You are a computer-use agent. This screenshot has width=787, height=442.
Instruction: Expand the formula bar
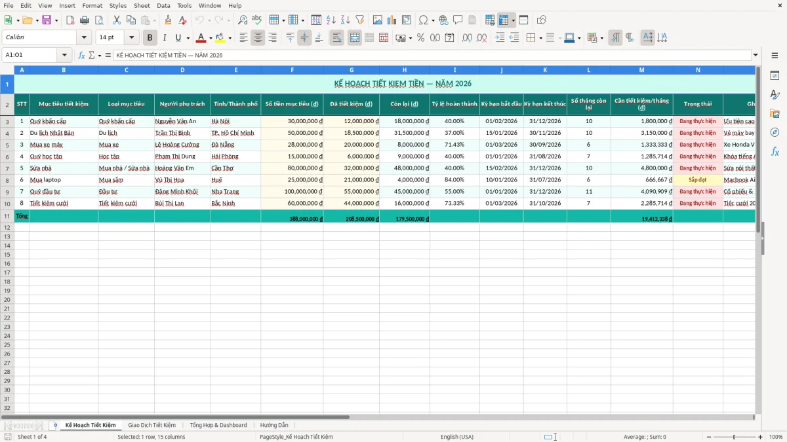(756, 55)
